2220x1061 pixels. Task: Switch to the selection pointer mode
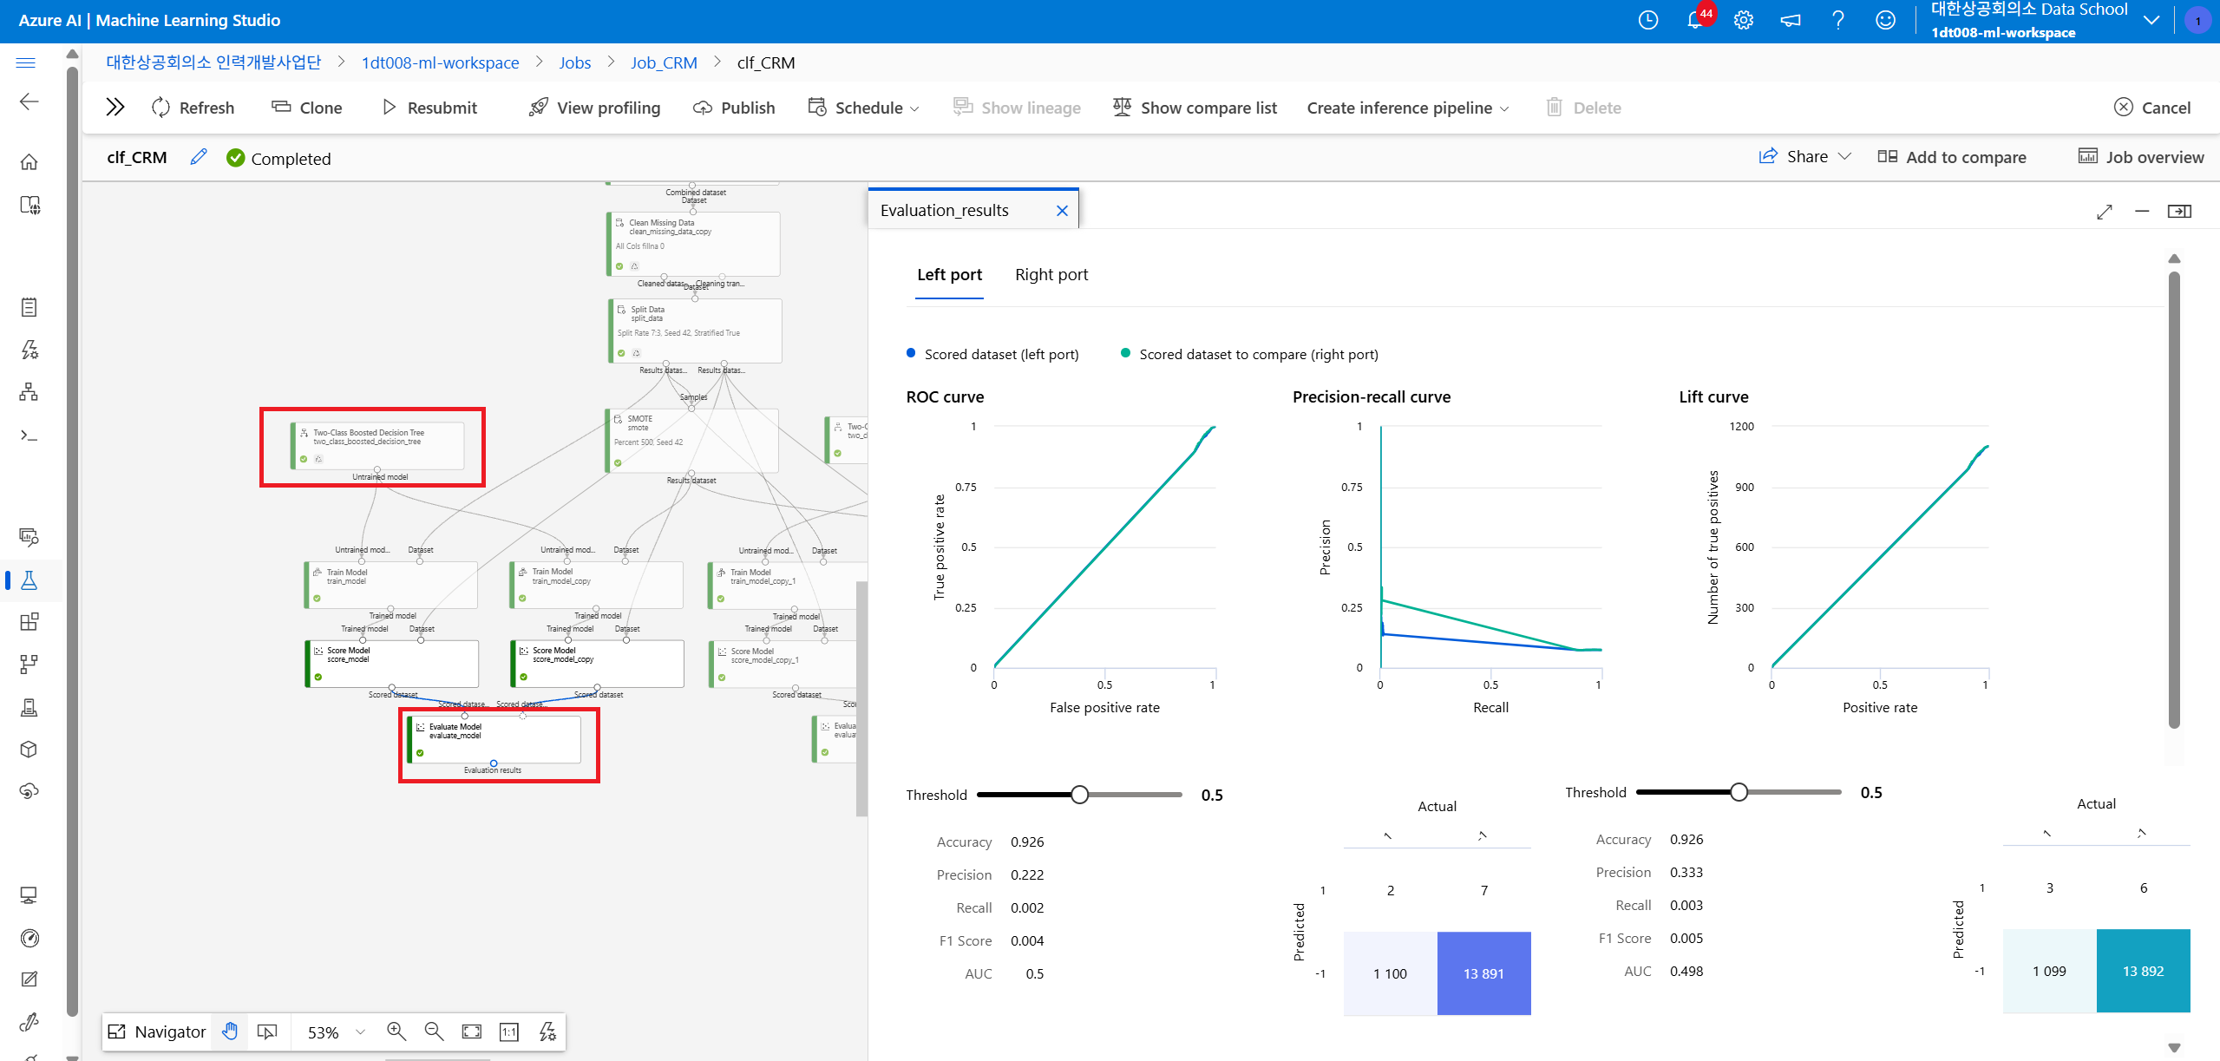click(x=267, y=1032)
